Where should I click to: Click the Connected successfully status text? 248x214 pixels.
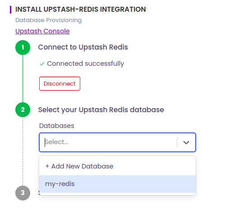pos(85,64)
